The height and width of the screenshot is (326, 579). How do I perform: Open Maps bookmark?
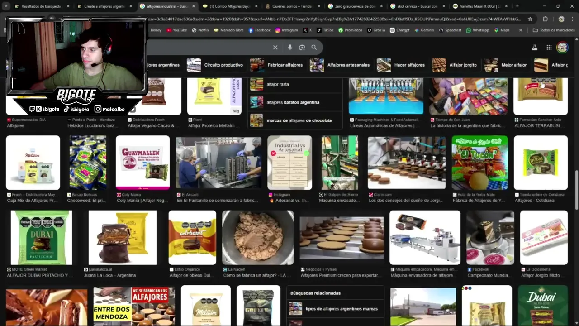[x=502, y=30]
